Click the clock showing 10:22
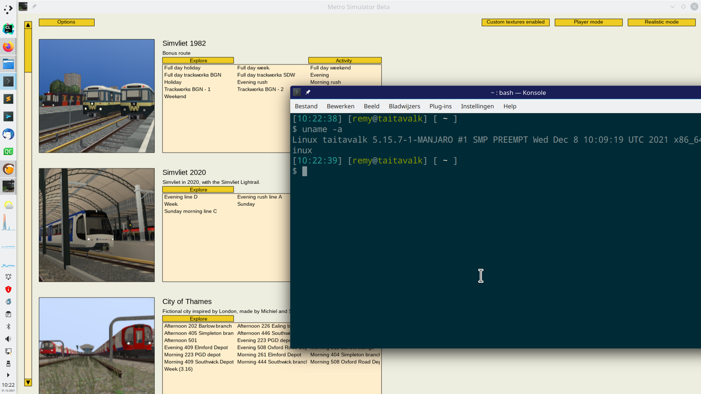701x394 pixels. [8, 385]
